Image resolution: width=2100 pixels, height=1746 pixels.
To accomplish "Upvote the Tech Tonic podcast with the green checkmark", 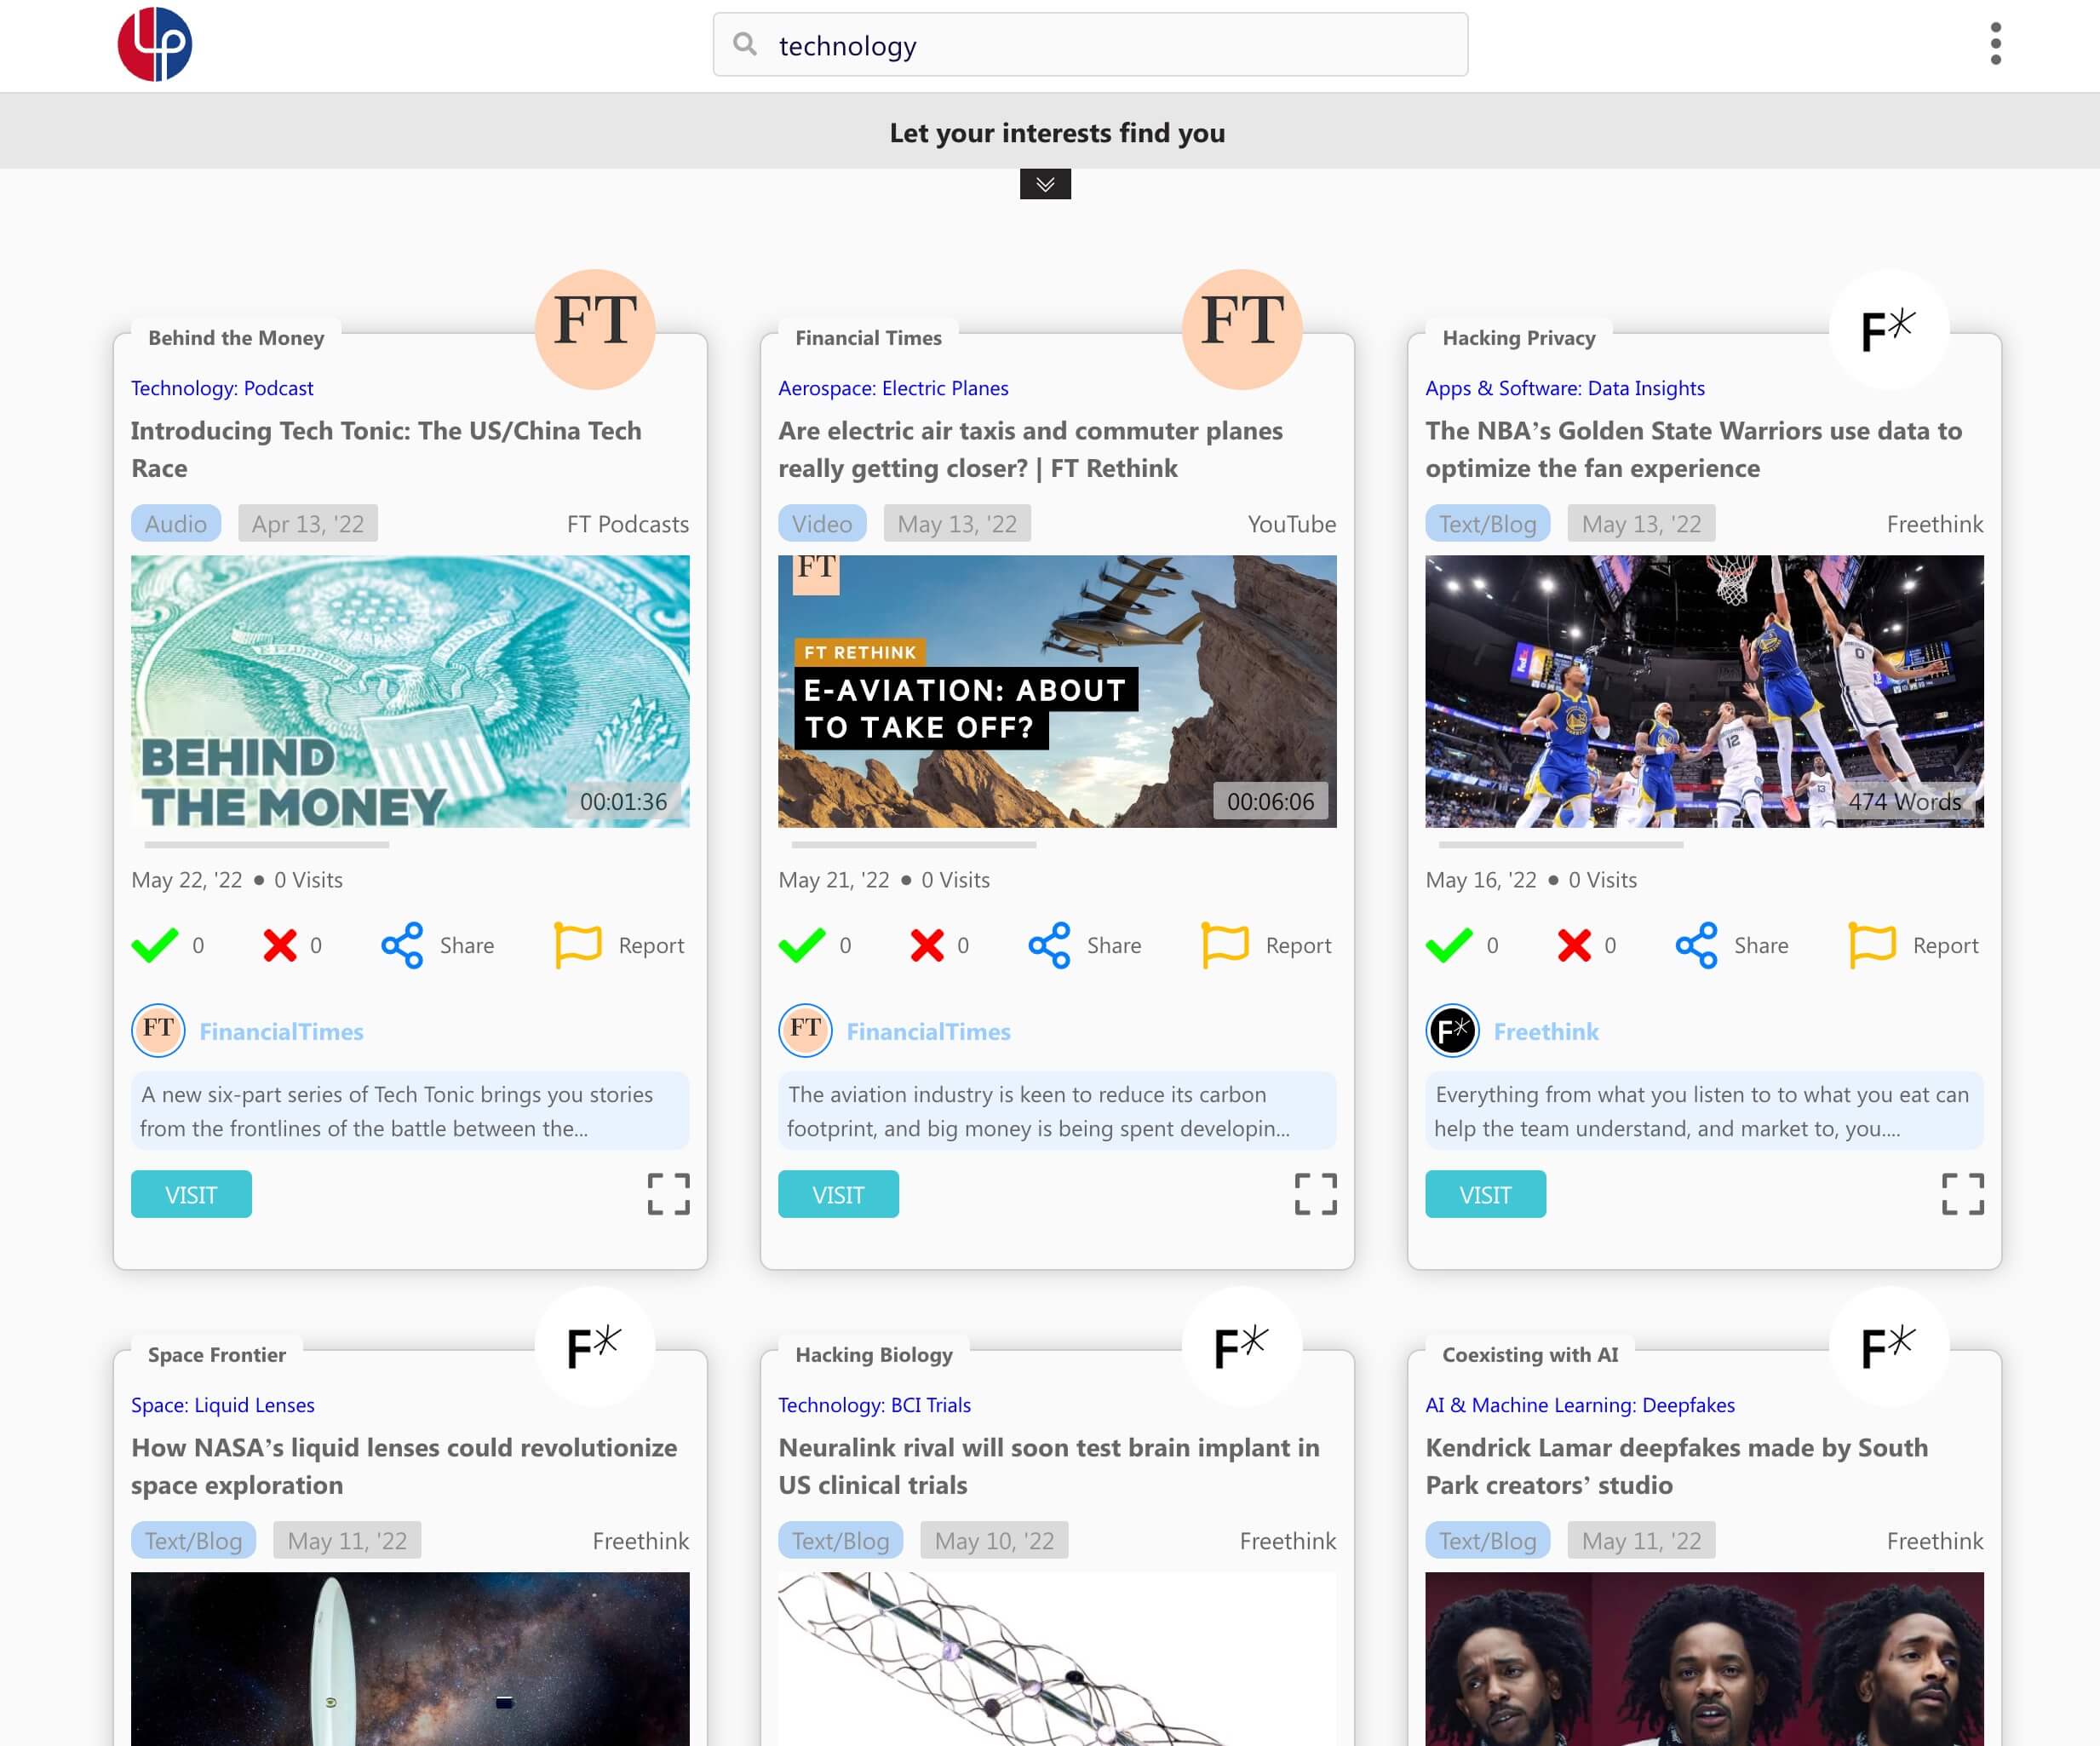I will click(x=153, y=945).
